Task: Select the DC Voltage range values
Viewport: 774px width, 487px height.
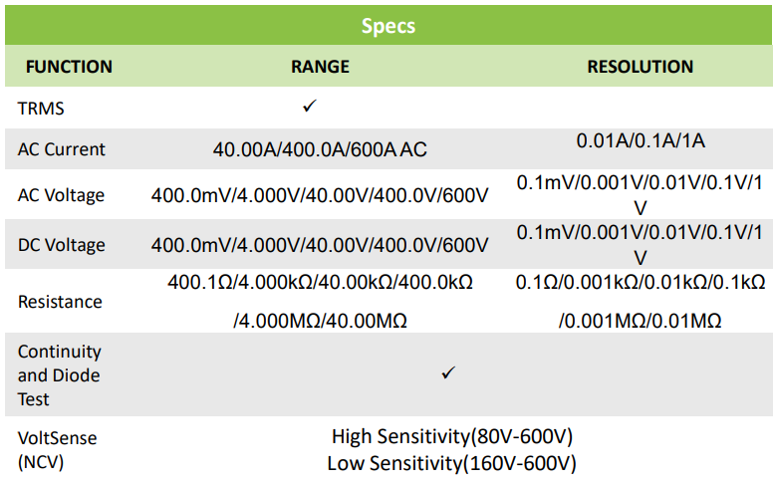Action: coord(320,244)
